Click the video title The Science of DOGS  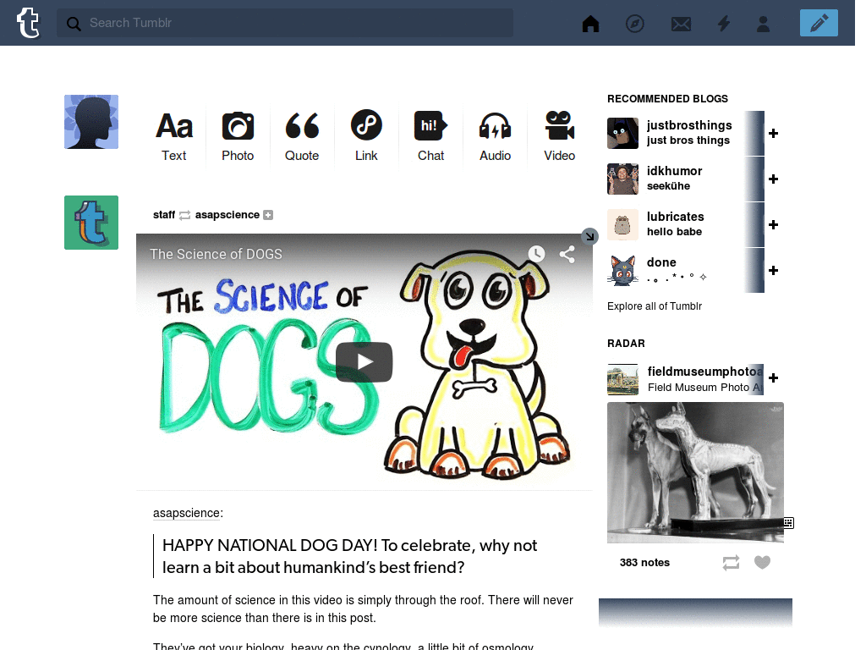pos(216,254)
